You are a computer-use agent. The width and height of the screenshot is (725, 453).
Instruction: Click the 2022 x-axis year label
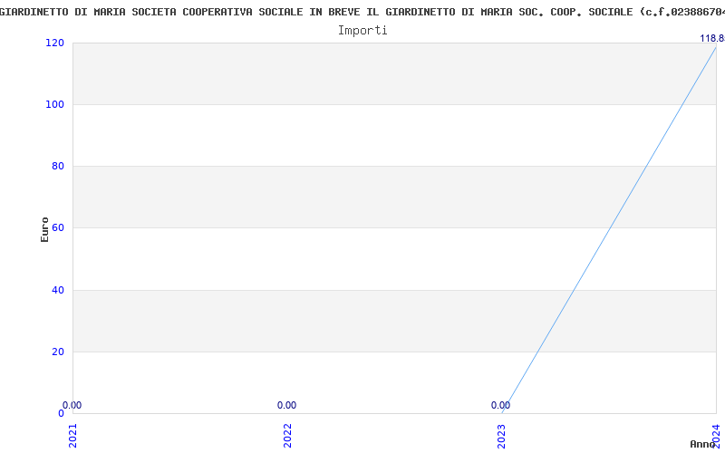[x=287, y=436]
